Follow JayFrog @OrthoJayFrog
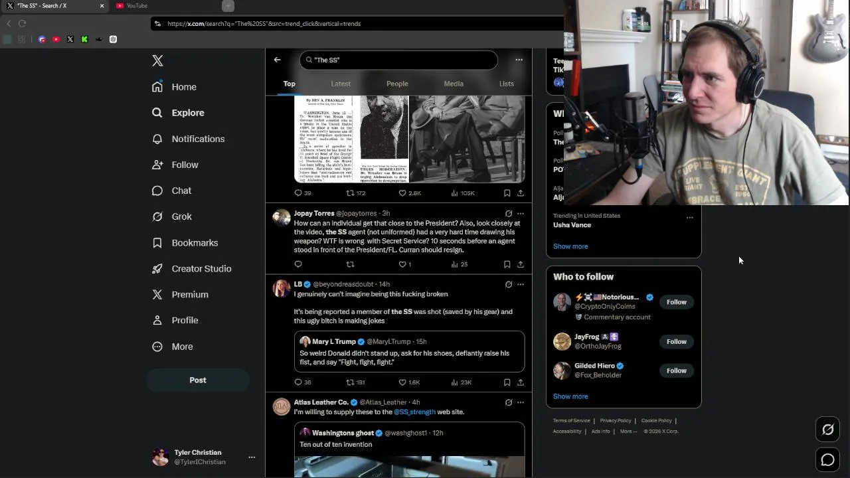The width and height of the screenshot is (850, 478). [677, 341]
